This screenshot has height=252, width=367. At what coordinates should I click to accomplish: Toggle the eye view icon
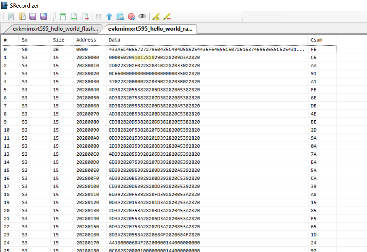[x=142, y=16]
